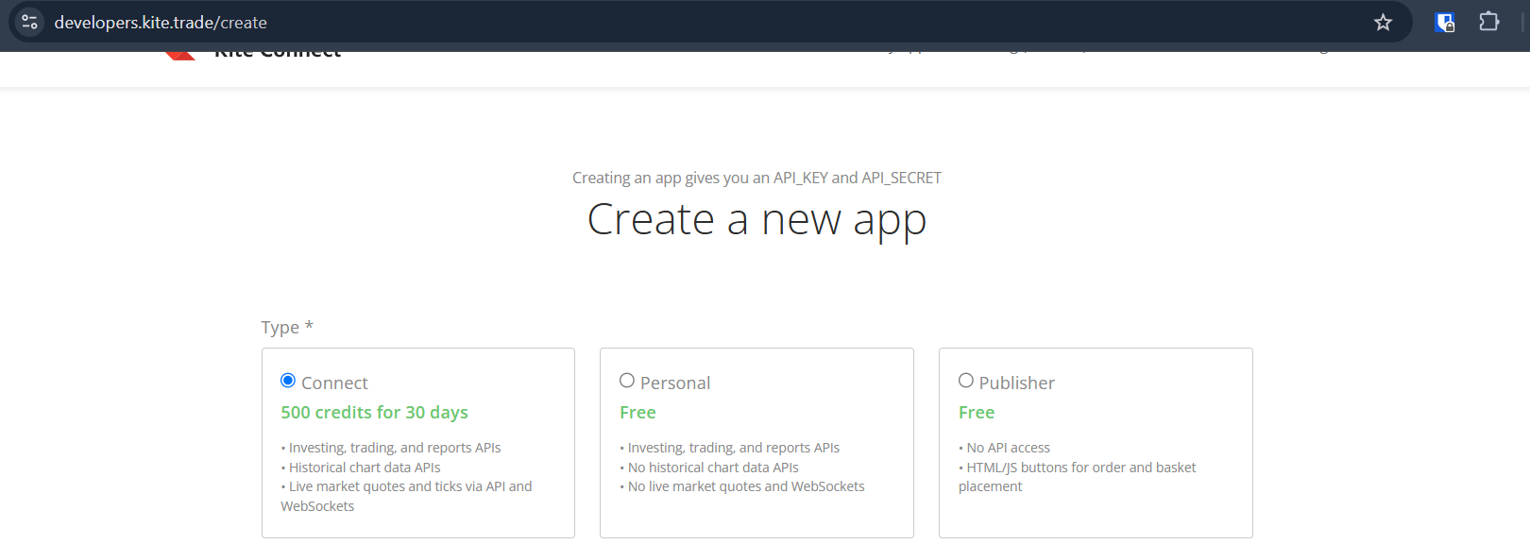Click the site information icon in address bar
Screen dimensions: 1530x545
(x=29, y=22)
